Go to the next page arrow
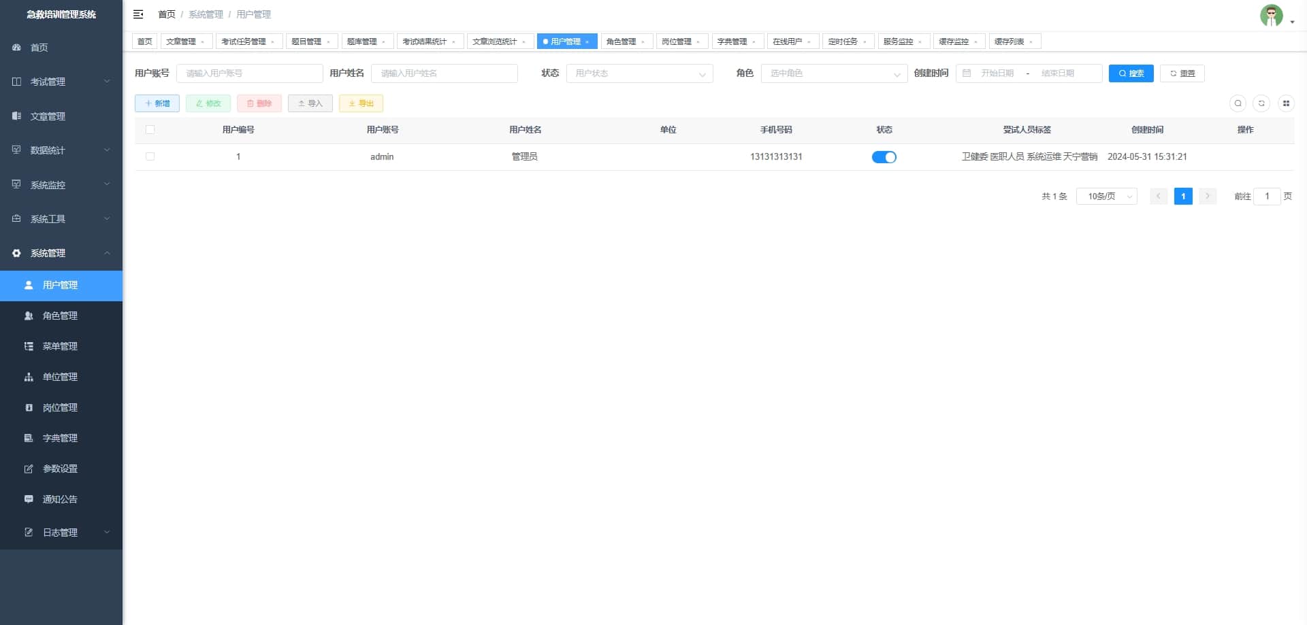Screen dimensions: 1307x625 pos(1208,197)
